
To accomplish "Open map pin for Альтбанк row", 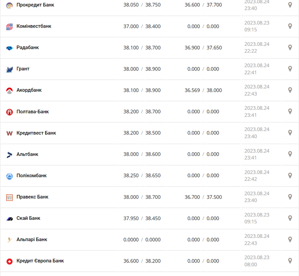I will pos(290,154).
